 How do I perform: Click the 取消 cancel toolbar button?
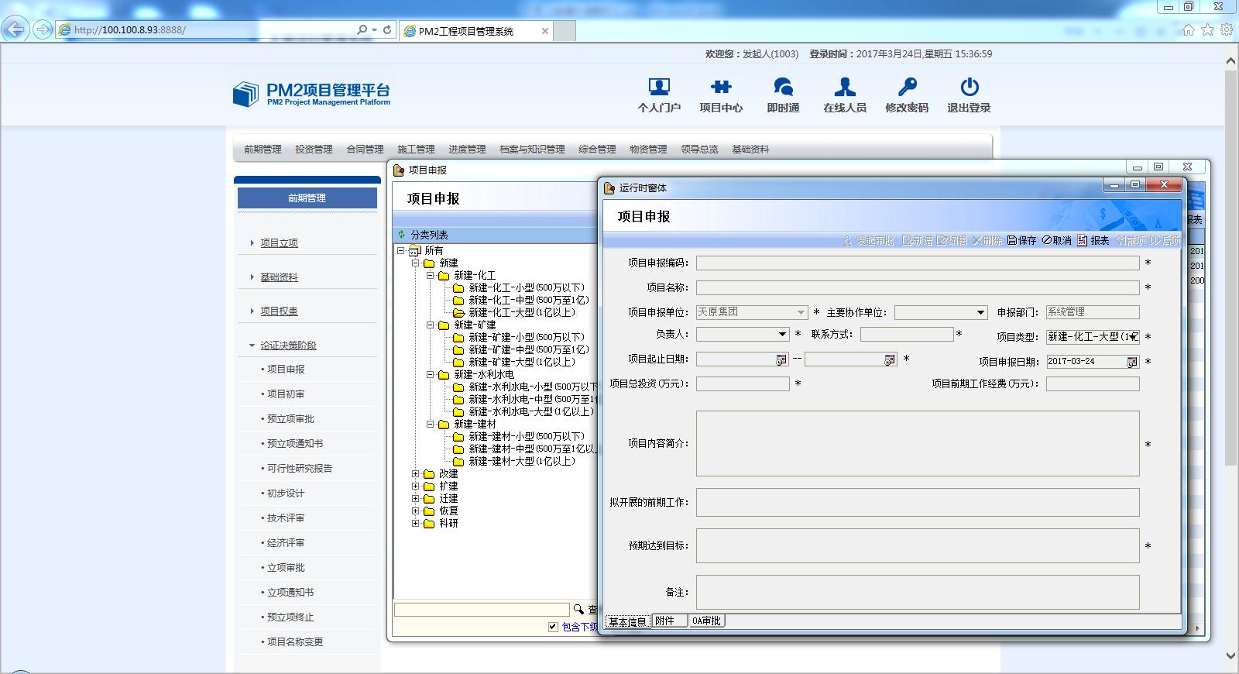(x=1057, y=241)
